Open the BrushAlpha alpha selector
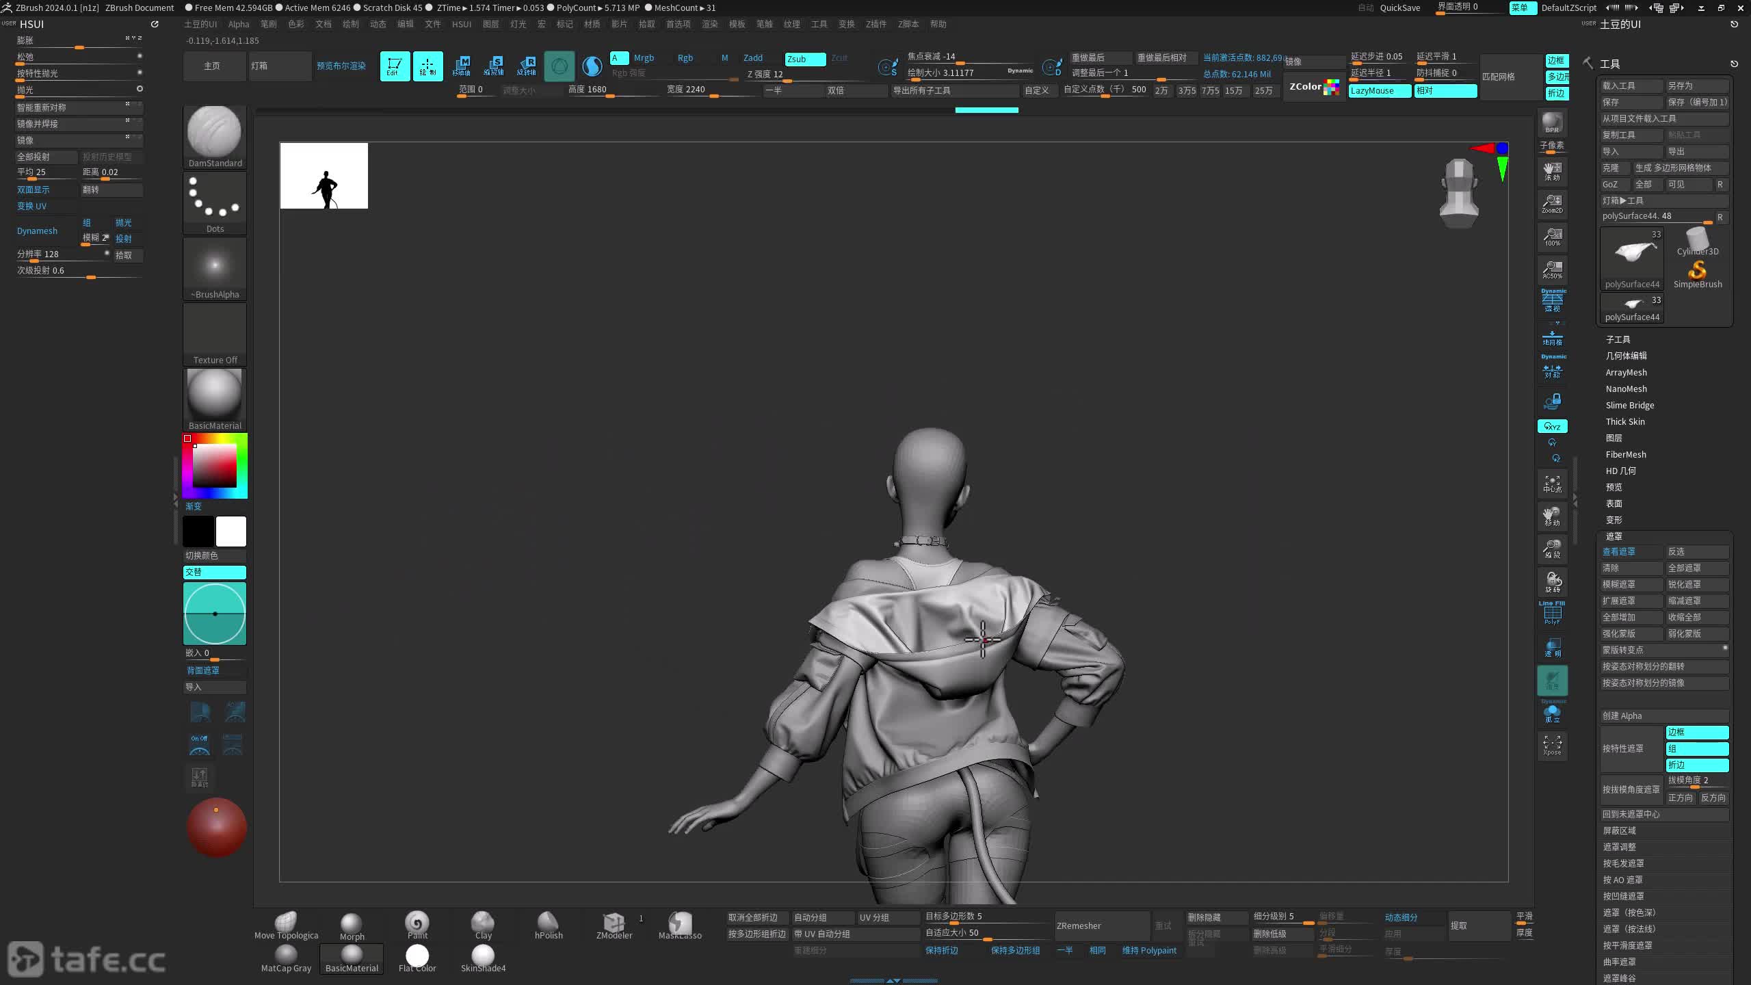1751x985 pixels. tap(215, 268)
